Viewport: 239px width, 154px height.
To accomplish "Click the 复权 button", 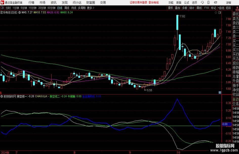I will point(170,8).
